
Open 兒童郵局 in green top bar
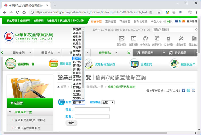(x=52, y=21)
